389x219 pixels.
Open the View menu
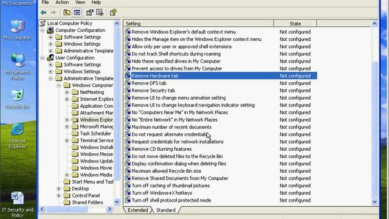point(80,2)
